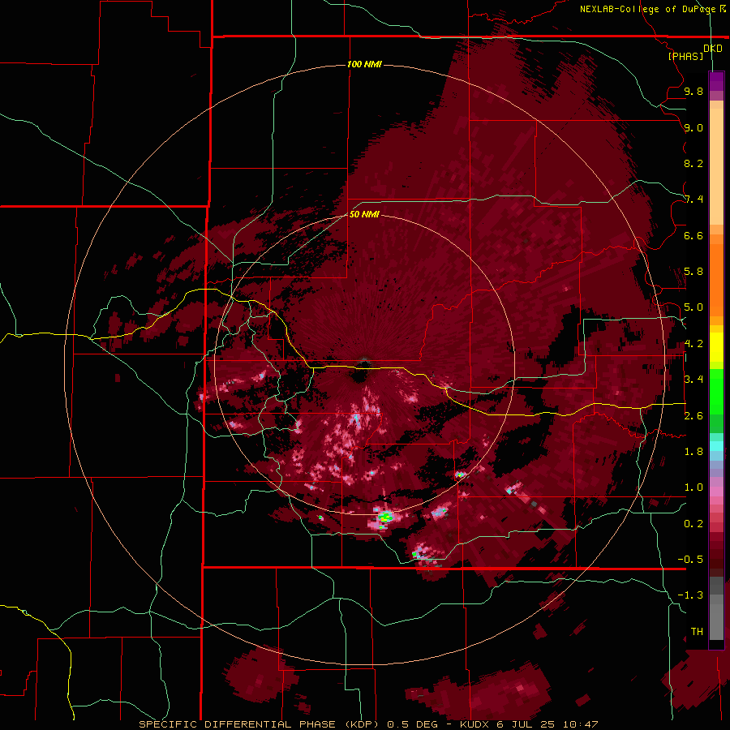Select the -0.5 value on color scale
This screenshot has height=730, width=730.
pyautogui.click(x=690, y=560)
